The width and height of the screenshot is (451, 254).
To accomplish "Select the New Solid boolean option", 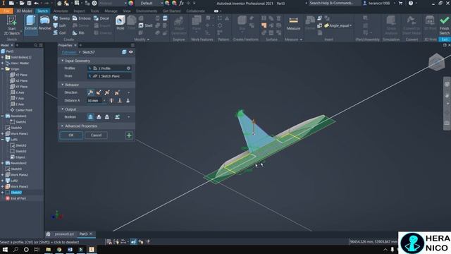I will tap(117, 117).
